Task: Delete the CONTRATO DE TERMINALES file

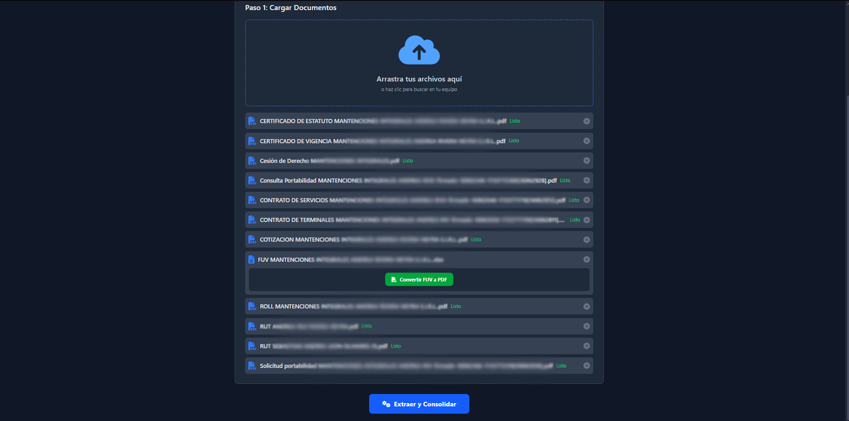Action: (x=586, y=220)
